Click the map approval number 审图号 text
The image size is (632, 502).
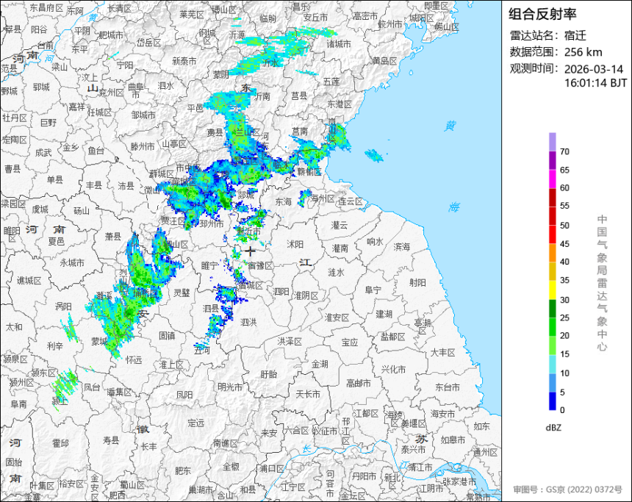pyautogui.click(x=567, y=490)
